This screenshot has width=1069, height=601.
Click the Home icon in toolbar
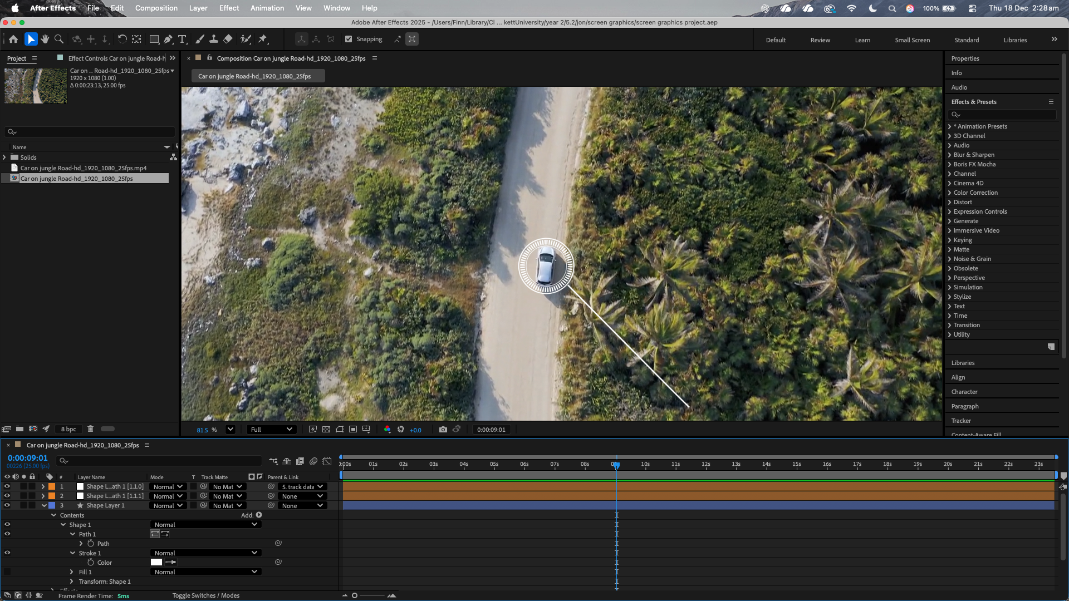coord(13,40)
